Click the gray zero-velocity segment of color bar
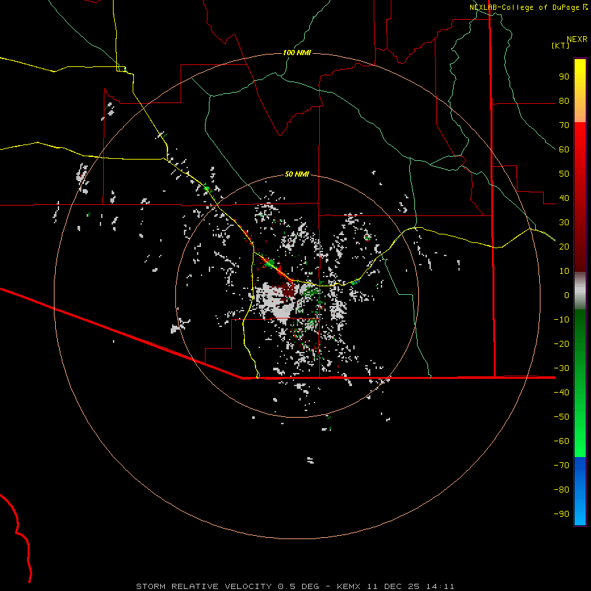591x591 pixels. (580, 291)
